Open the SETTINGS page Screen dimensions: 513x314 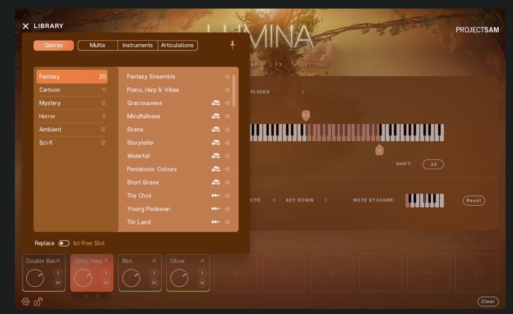point(314,65)
